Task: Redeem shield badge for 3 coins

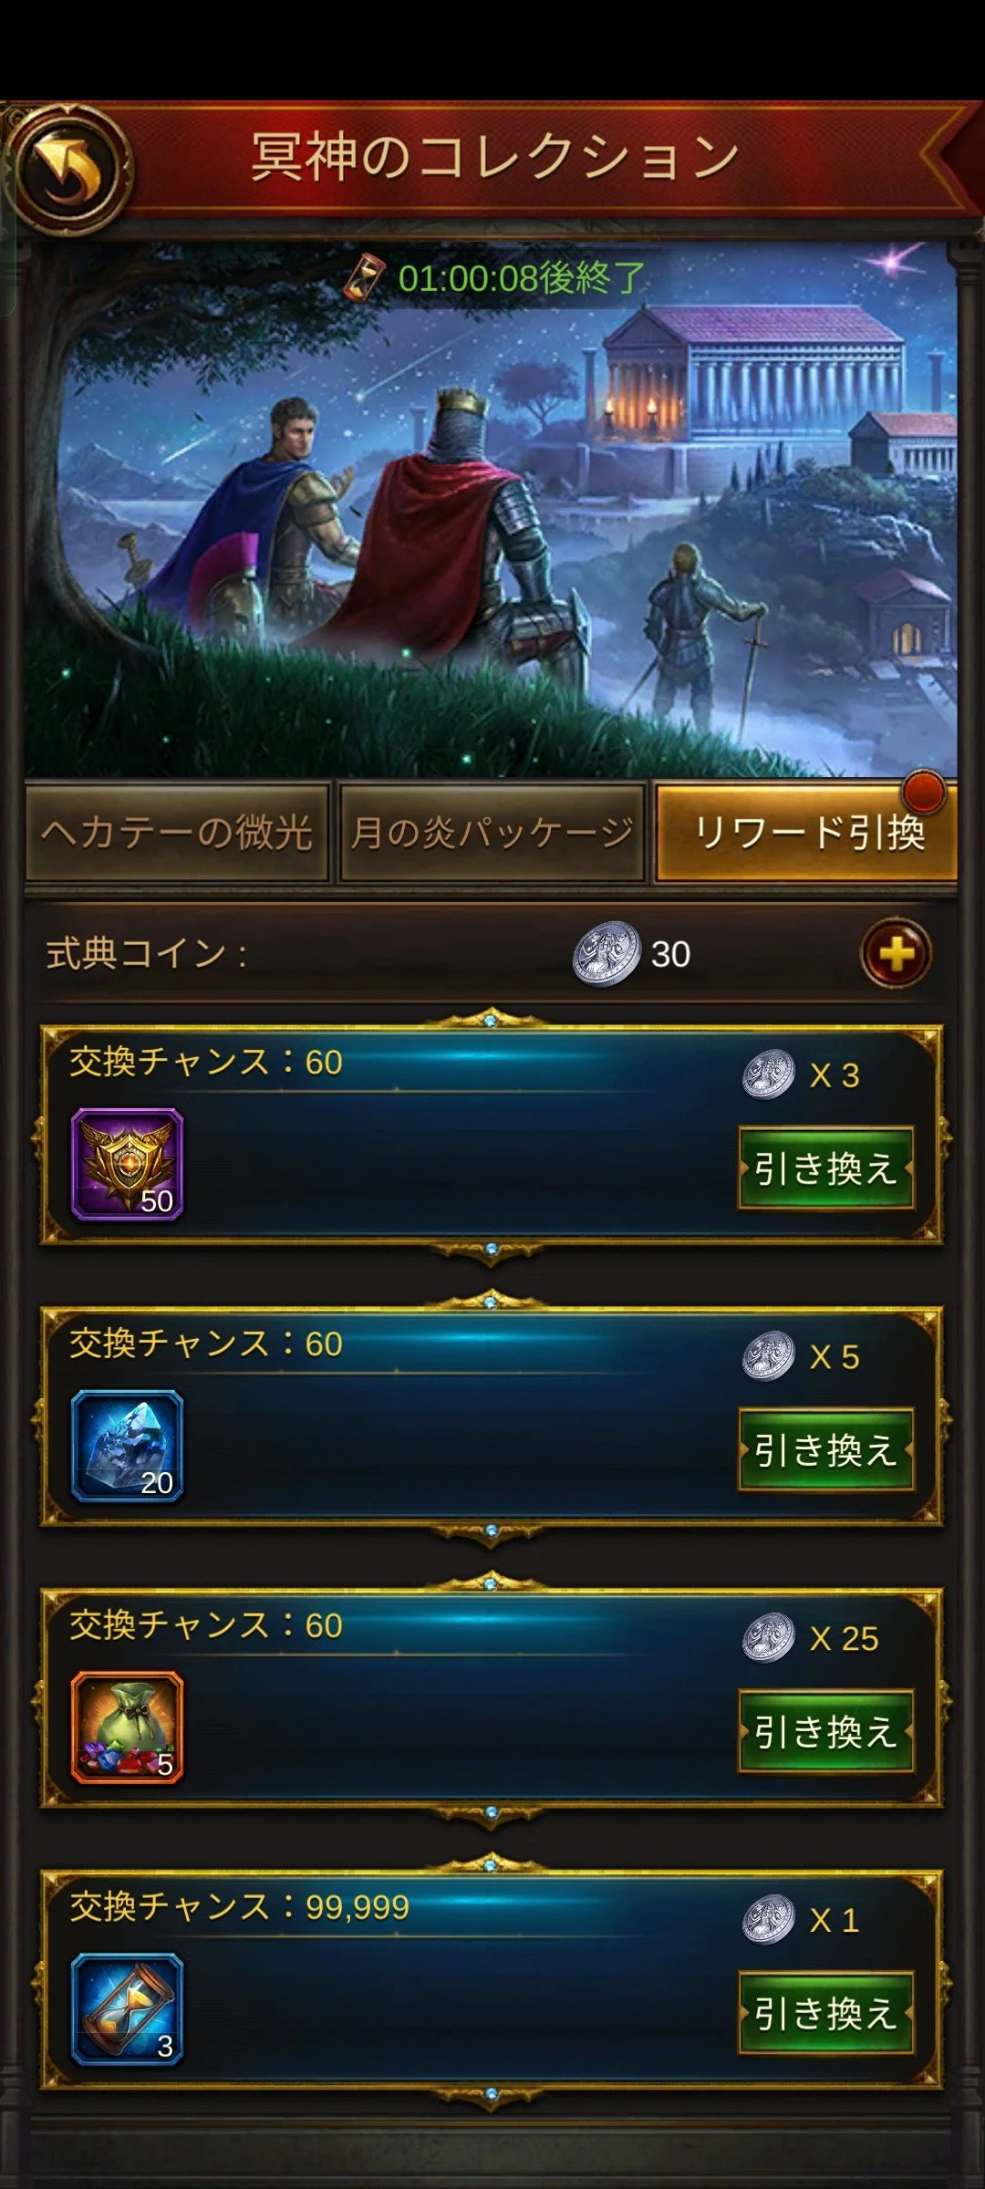Action: (826, 1168)
